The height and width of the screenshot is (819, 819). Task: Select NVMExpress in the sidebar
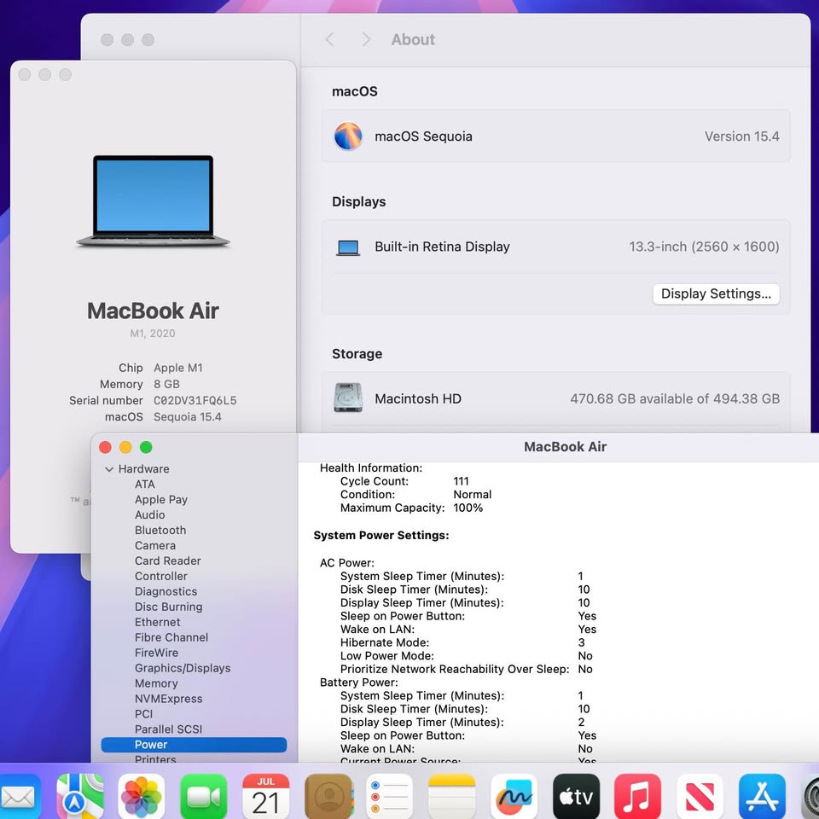click(x=168, y=699)
